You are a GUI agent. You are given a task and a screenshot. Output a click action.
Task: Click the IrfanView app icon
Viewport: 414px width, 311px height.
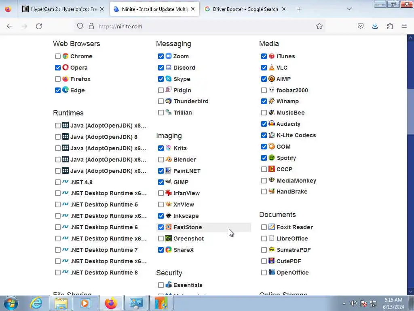point(169,193)
